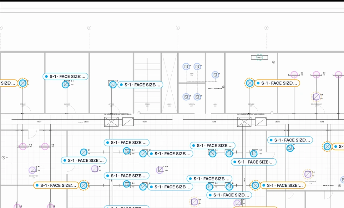Click the slashed unit box near Stair
This screenshot has width=344, height=208.
click(128, 121)
